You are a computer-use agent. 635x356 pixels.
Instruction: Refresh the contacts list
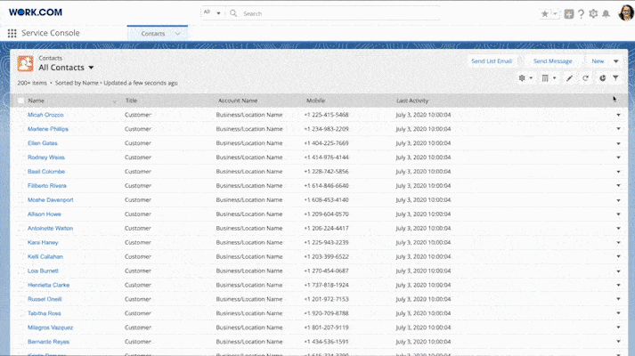[585, 78]
